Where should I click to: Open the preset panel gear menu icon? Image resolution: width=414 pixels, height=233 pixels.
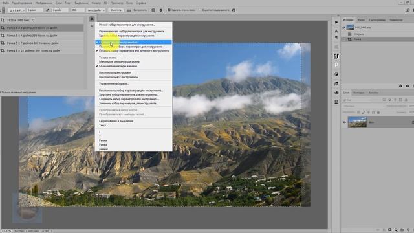[92, 19]
